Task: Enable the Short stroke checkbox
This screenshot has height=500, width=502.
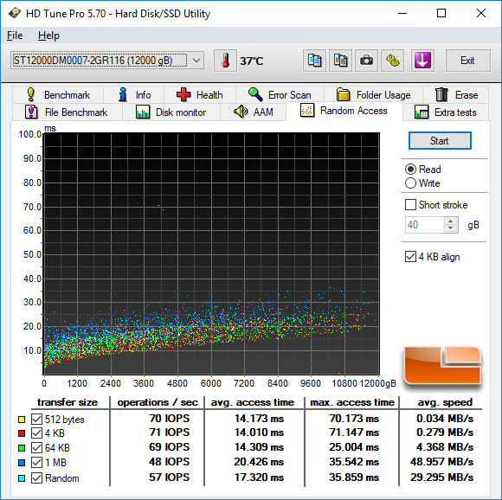Action: point(410,205)
